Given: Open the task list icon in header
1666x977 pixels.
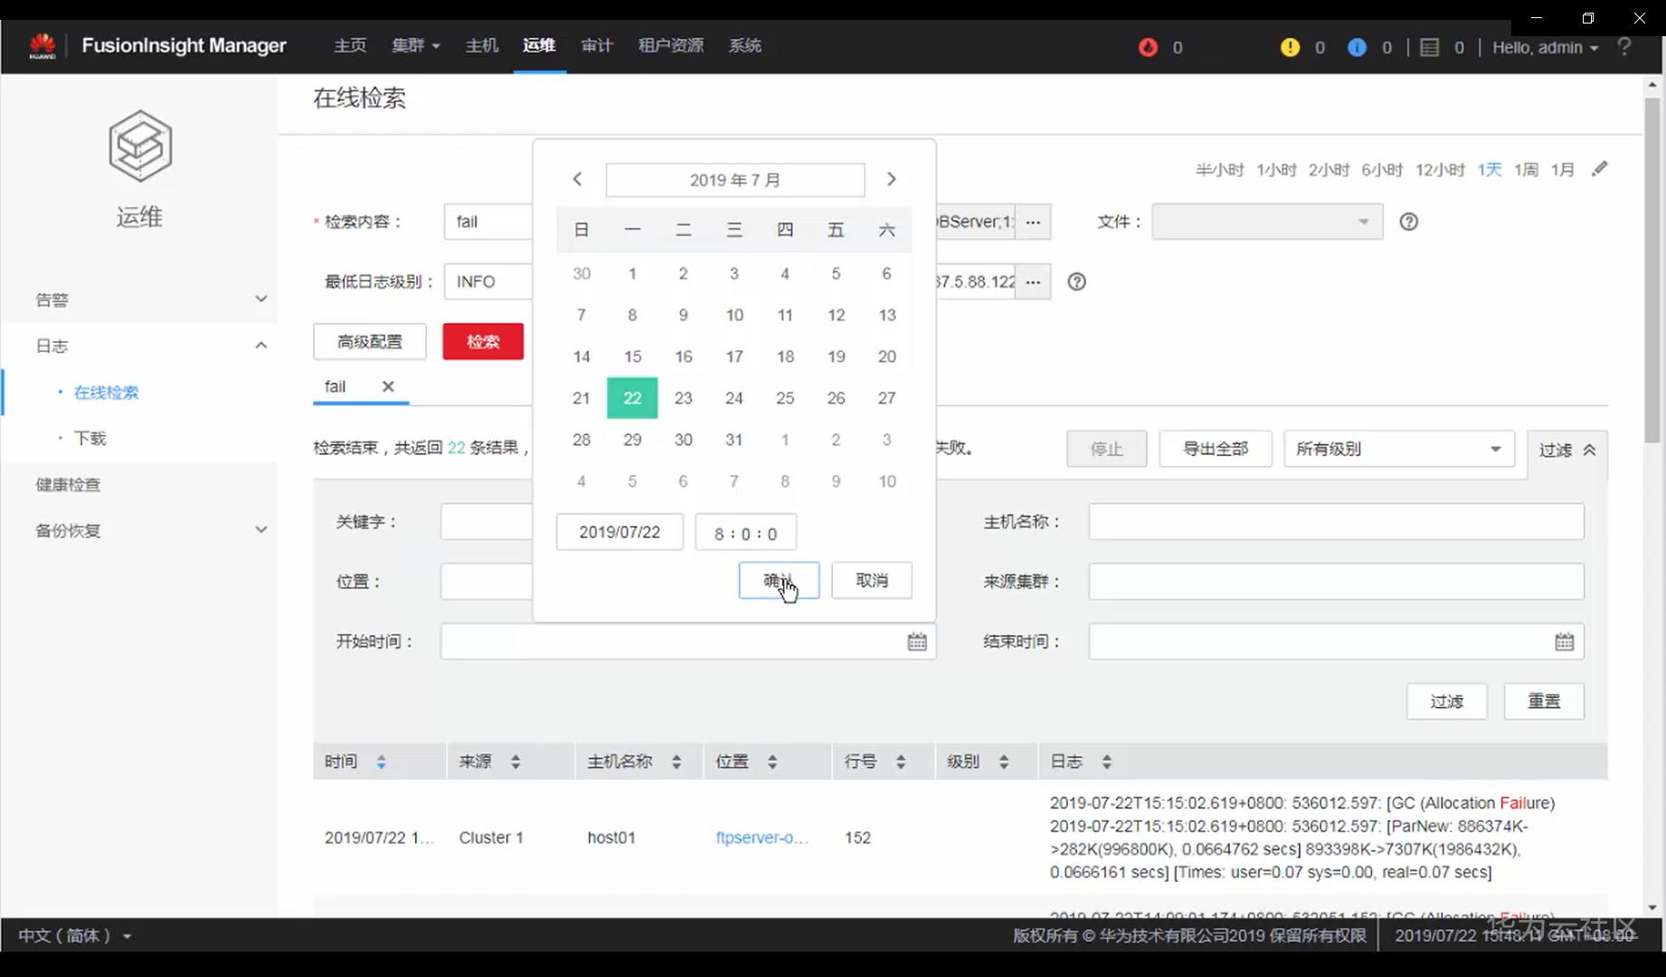Looking at the screenshot, I should 1429,47.
